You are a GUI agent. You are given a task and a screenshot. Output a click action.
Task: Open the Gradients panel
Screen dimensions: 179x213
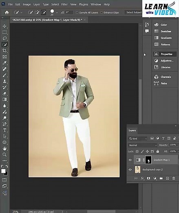163,38
